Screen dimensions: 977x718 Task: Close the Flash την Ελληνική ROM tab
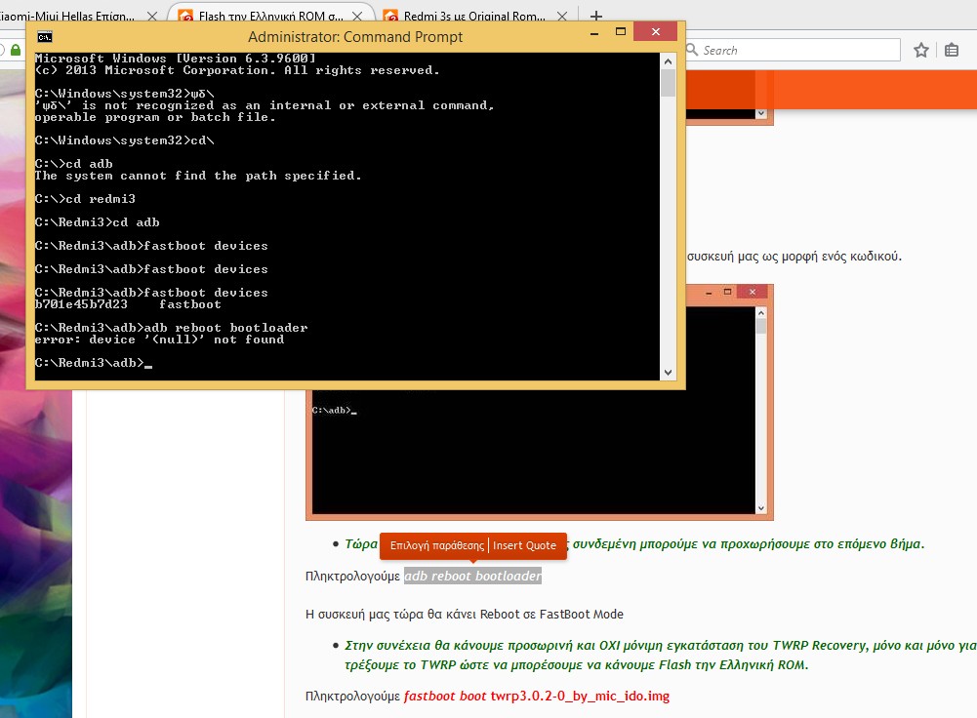point(362,17)
